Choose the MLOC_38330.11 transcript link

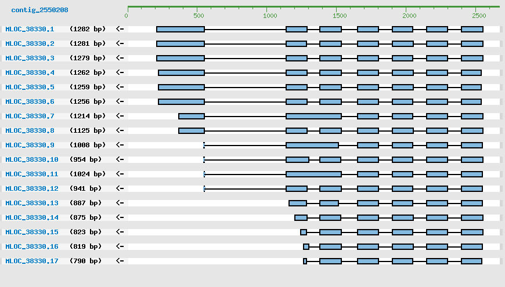(x=32, y=174)
